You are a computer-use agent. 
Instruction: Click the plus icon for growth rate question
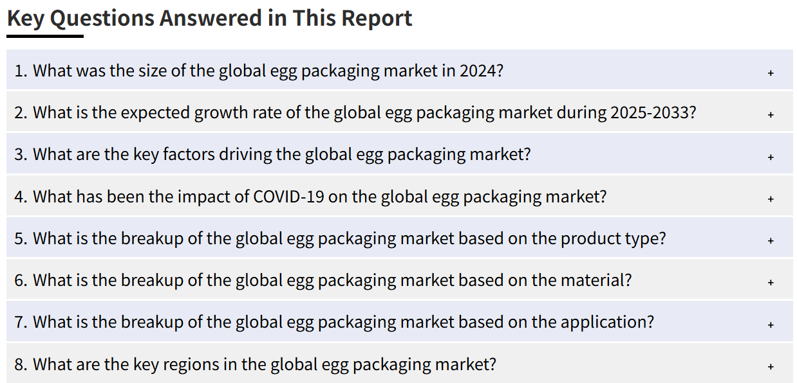coord(771,115)
